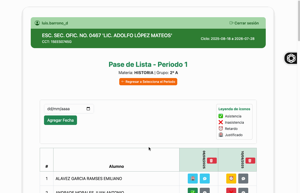Toggle red absence mark for Andrade Morales
The width and height of the screenshot is (300, 193).
pos(231,191)
